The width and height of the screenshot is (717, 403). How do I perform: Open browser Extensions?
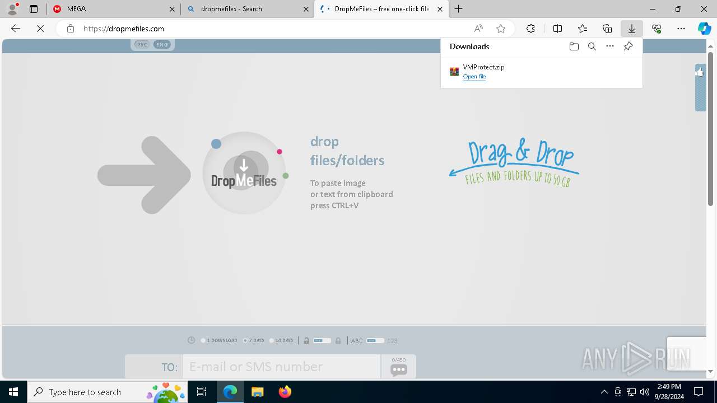(x=530, y=29)
